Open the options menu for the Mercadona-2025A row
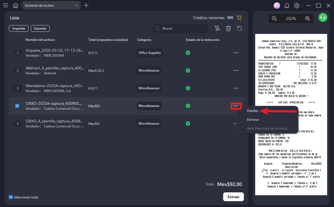This screenshot has width=334, height=207. pyautogui.click(x=236, y=88)
